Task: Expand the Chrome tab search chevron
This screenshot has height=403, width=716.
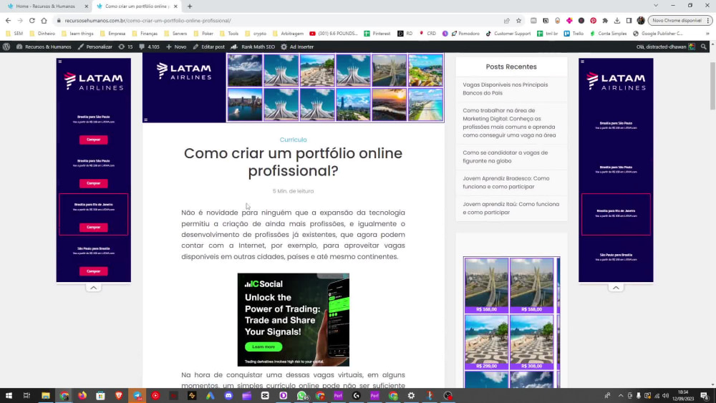Action: [656, 6]
